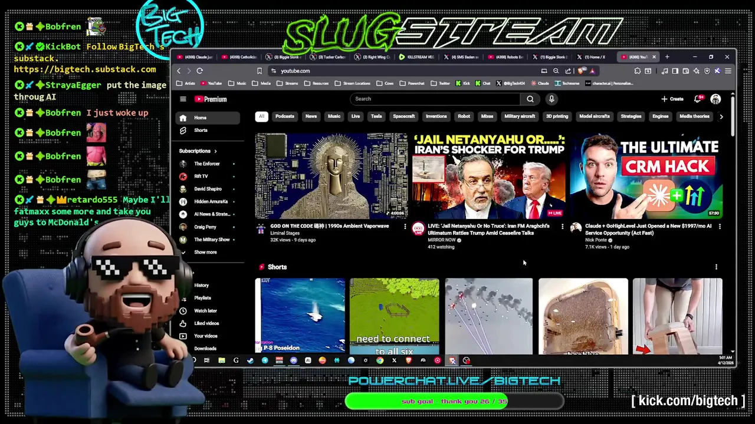
Task: Open Telegram from the taskbar
Action: point(265,360)
